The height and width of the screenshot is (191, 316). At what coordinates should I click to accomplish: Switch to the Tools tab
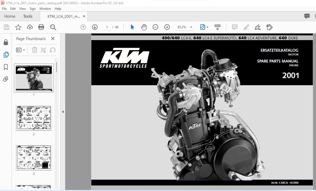(28, 16)
